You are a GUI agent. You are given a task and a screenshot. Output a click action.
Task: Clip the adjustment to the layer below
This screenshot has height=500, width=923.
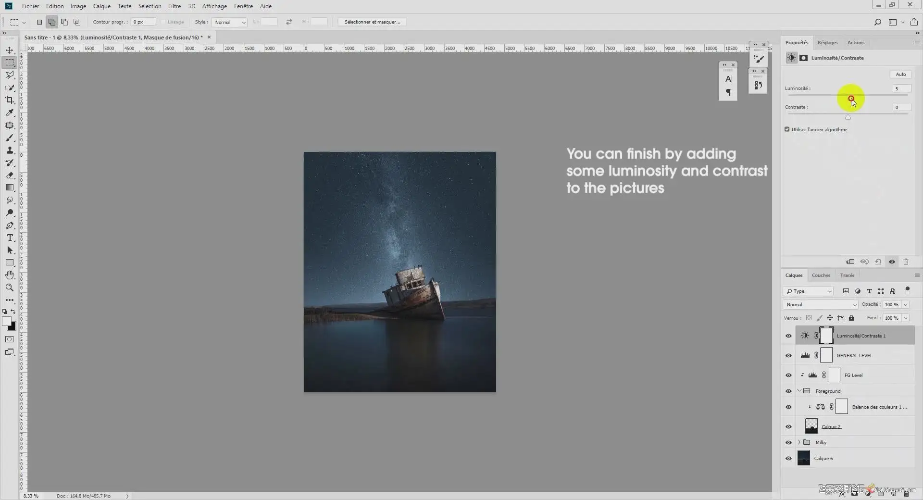(850, 262)
